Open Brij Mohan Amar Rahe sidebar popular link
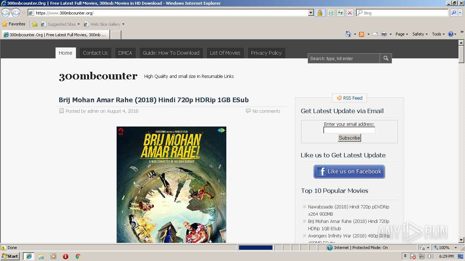Screen dimensions: 465x261 (348, 225)
